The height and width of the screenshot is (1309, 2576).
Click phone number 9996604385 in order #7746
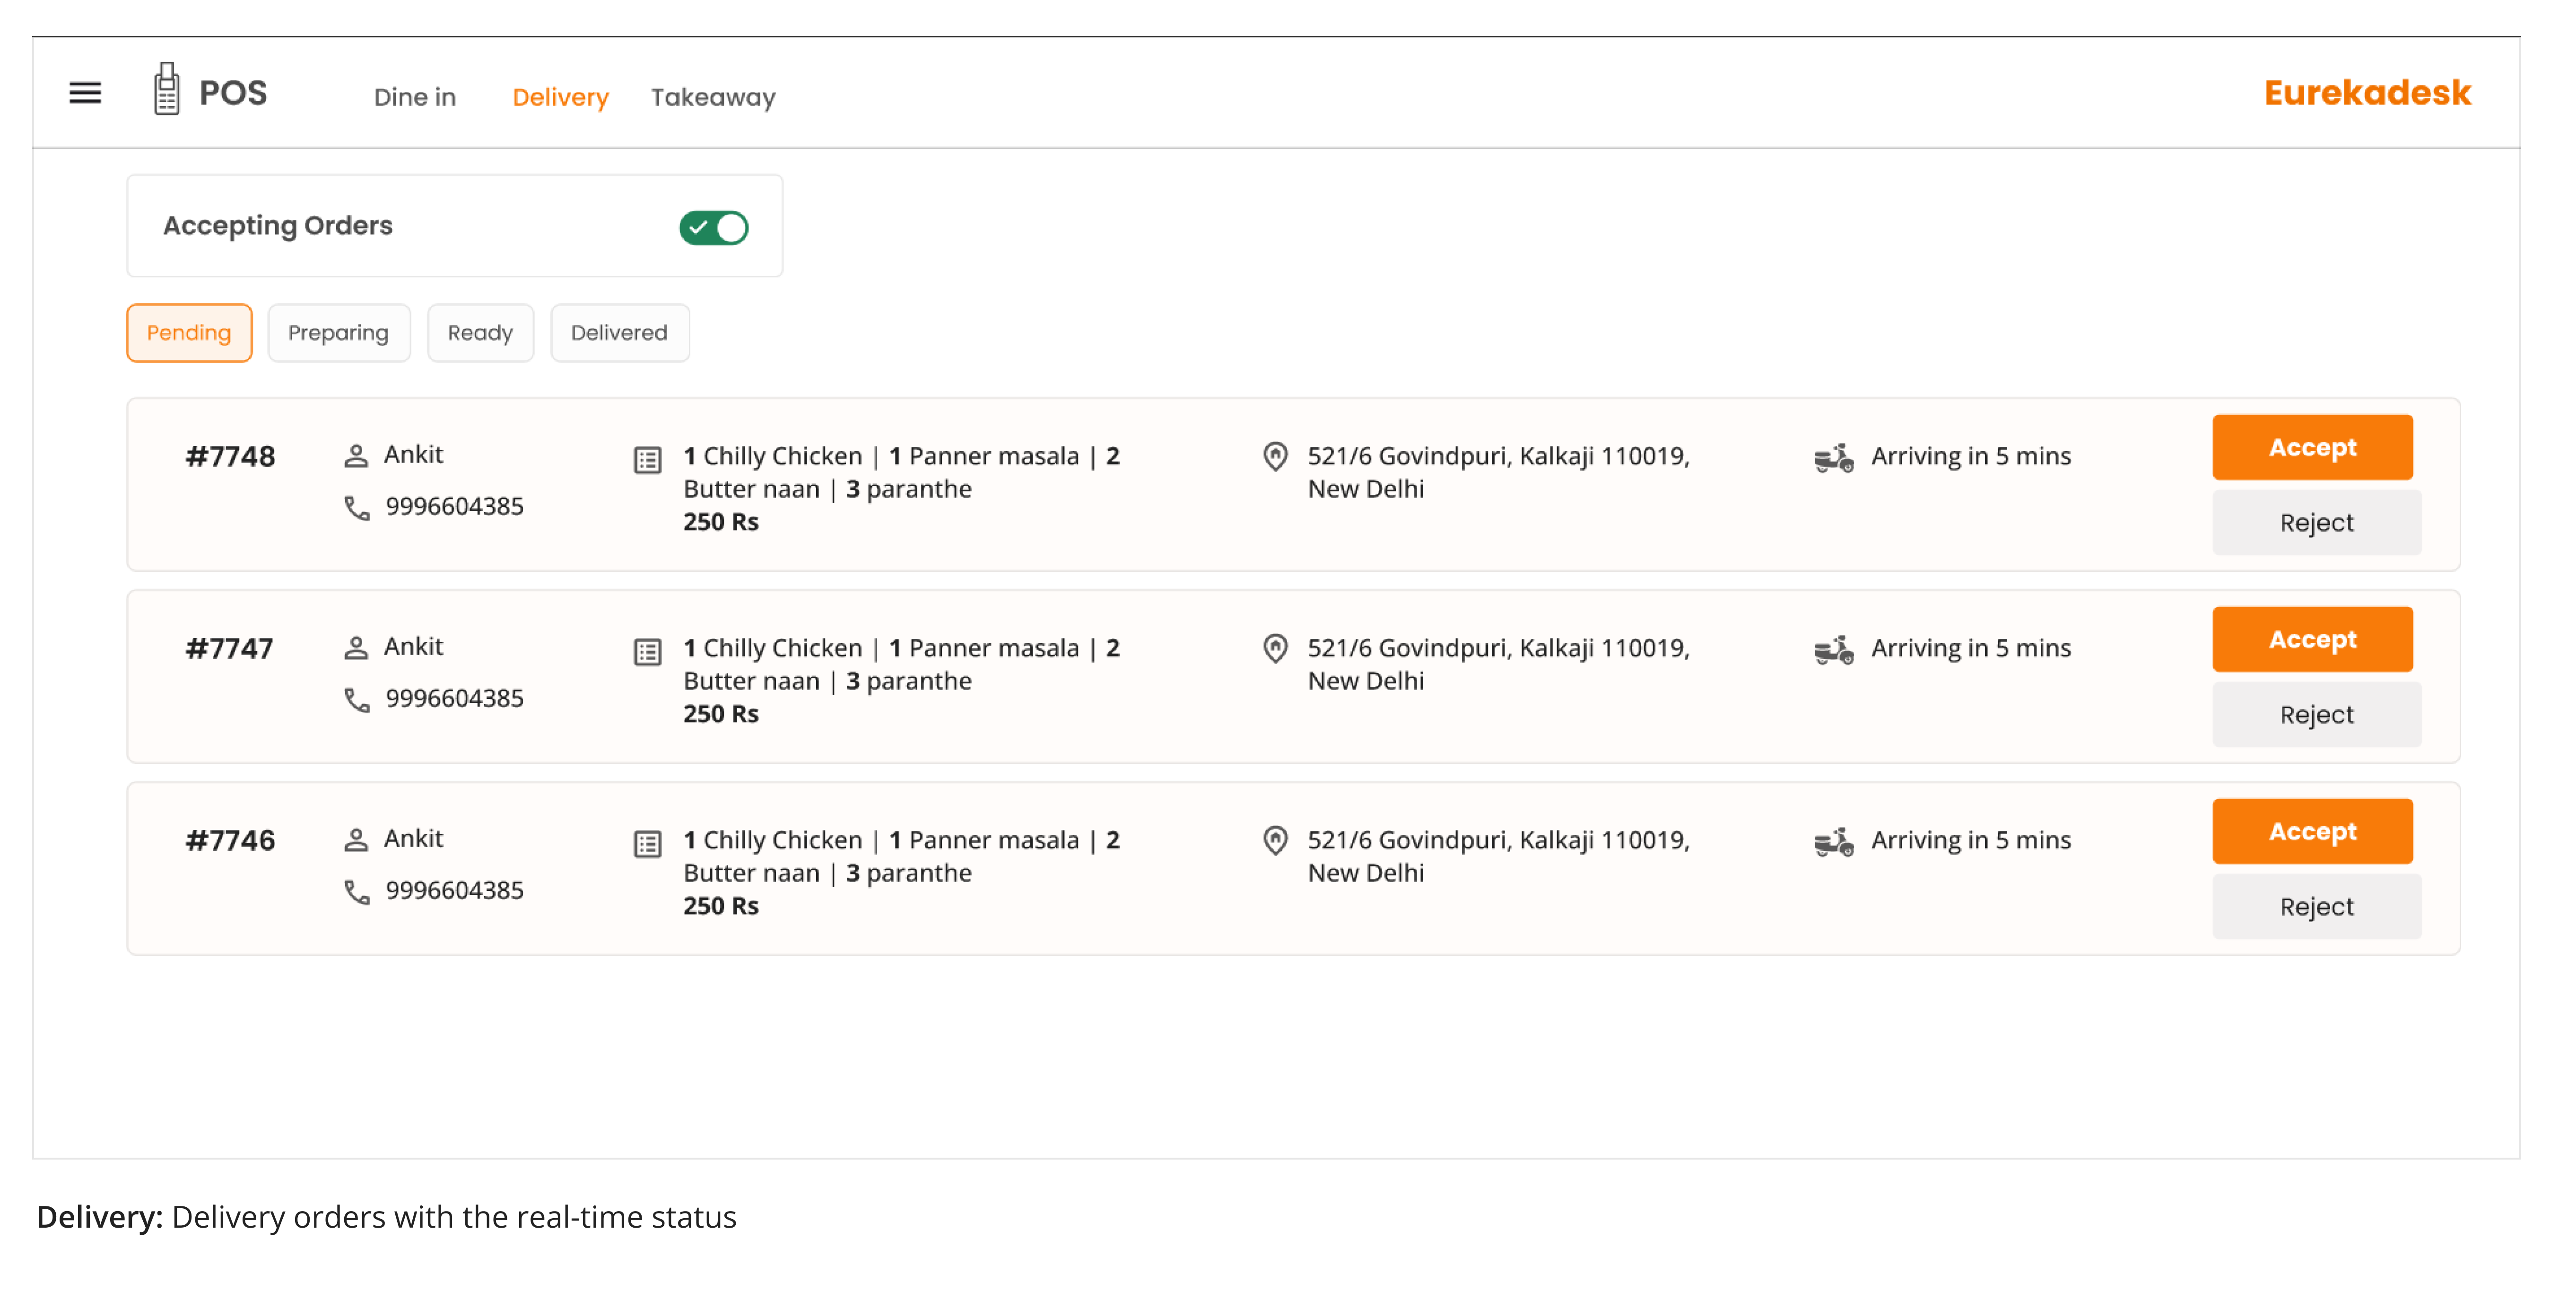coord(455,891)
